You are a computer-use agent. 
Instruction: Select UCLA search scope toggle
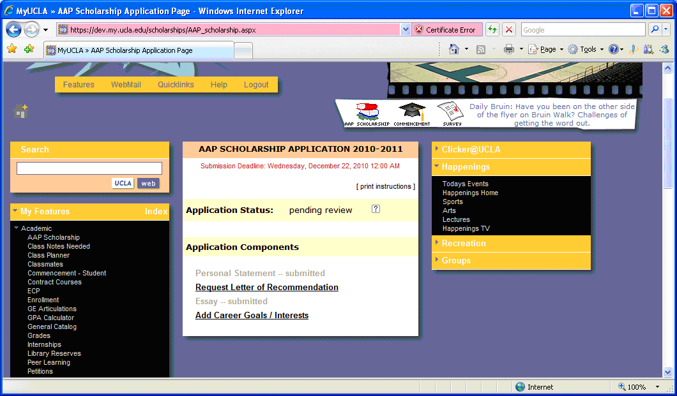pyautogui.click(x=123, y=184)
